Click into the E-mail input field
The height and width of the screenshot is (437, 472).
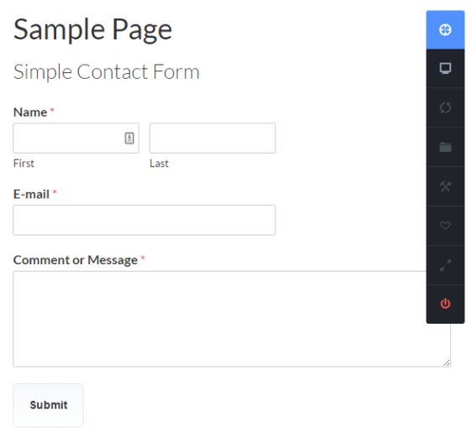tap(144, 220)
